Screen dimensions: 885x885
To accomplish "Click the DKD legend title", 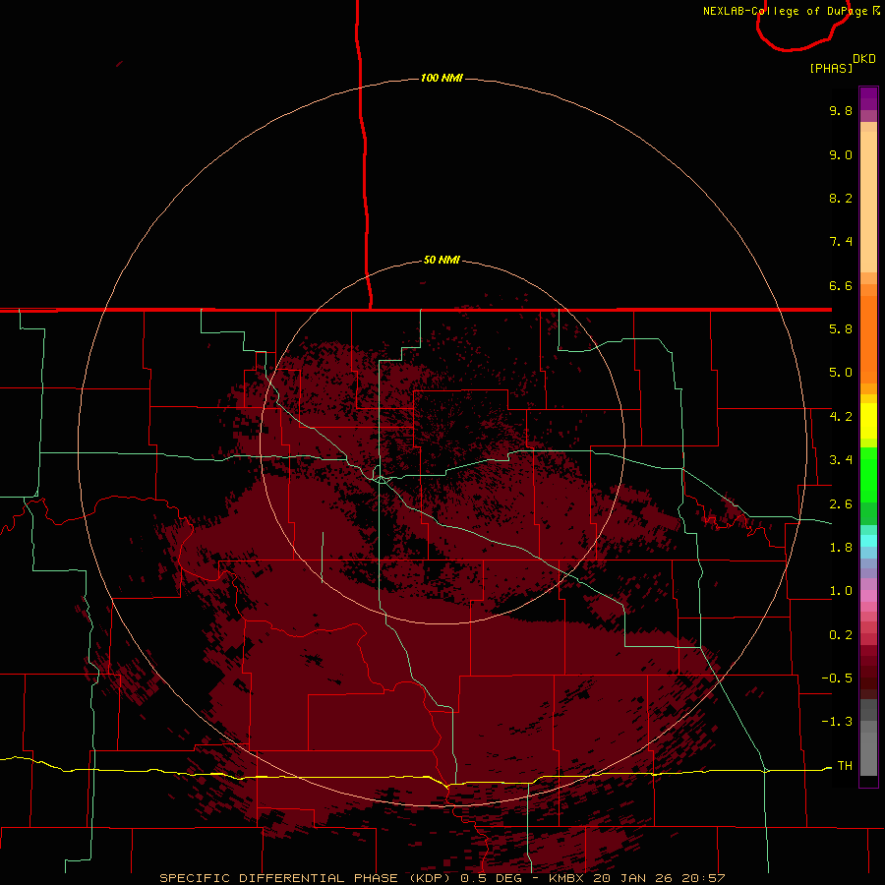I will [863, 59].
